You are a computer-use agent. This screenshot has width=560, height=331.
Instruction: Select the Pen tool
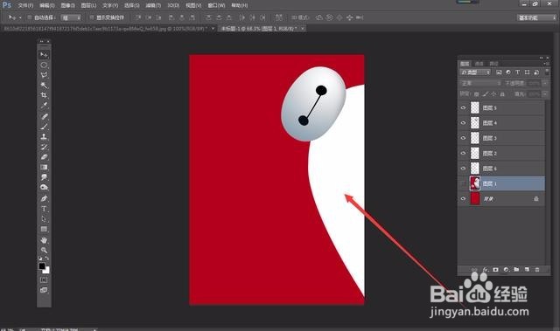(44, 198)
